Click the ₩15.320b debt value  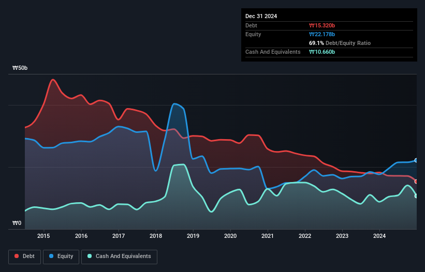point(322,25)
